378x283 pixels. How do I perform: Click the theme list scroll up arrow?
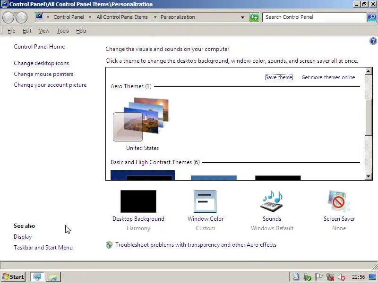[x=368, y=71]
